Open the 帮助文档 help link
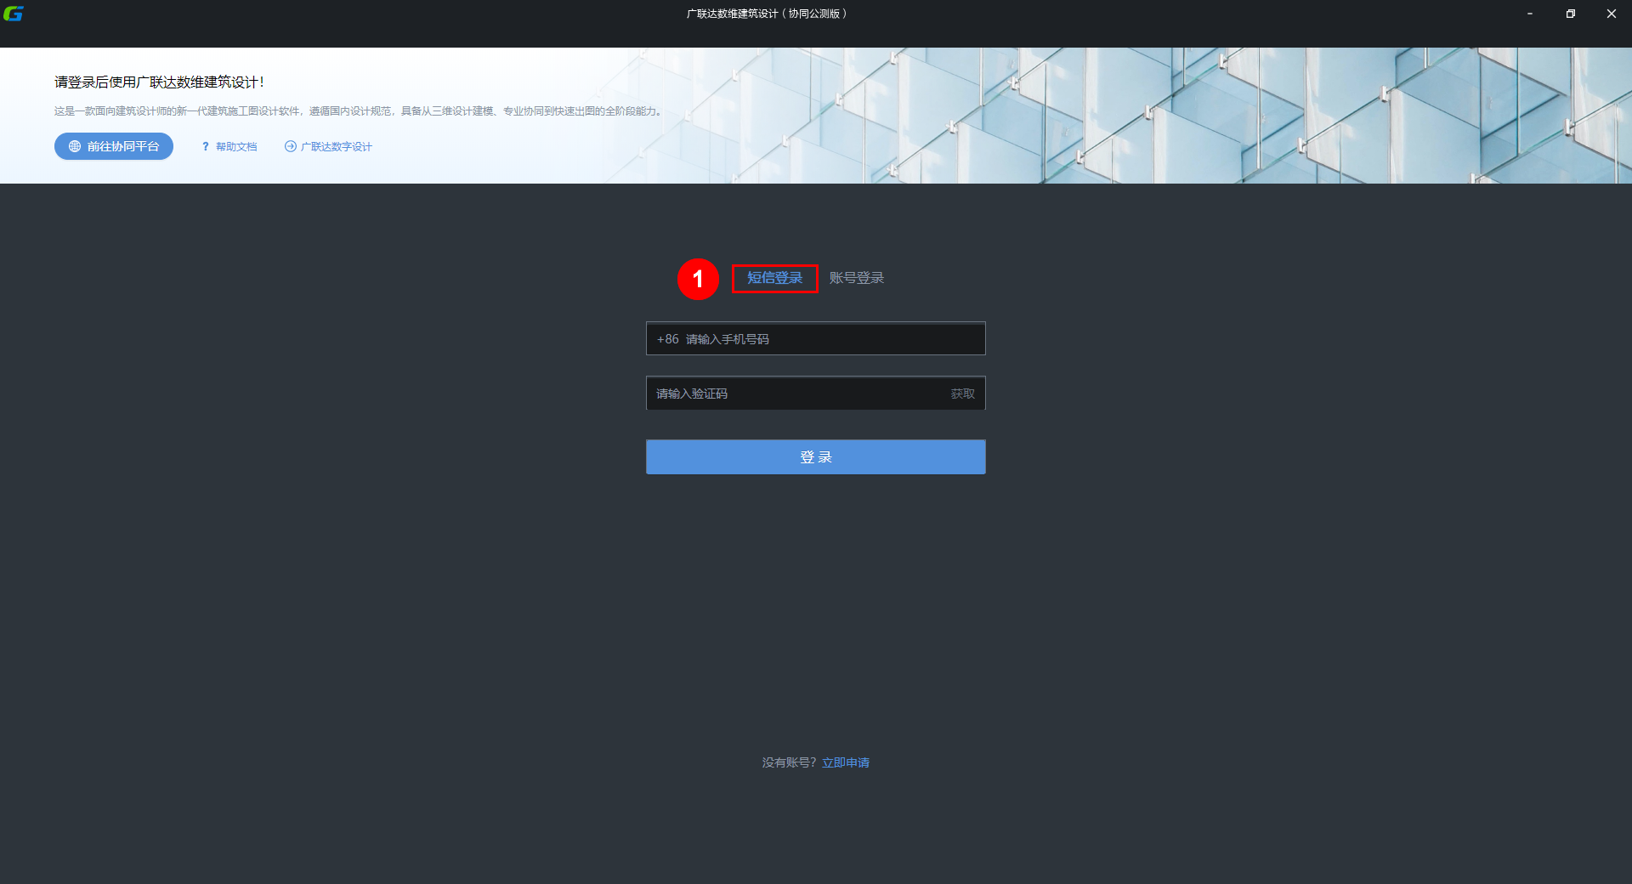 (x=229, y=147)
